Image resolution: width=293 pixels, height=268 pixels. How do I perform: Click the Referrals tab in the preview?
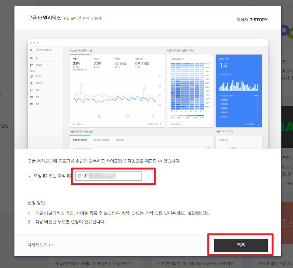(x=120, y=140)
